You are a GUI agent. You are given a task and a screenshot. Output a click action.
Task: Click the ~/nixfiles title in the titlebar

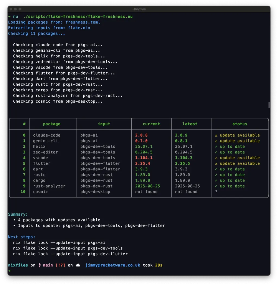point(139,9)
